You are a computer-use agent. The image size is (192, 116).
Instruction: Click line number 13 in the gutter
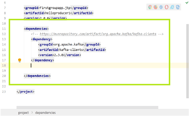(x=4, y=39)
